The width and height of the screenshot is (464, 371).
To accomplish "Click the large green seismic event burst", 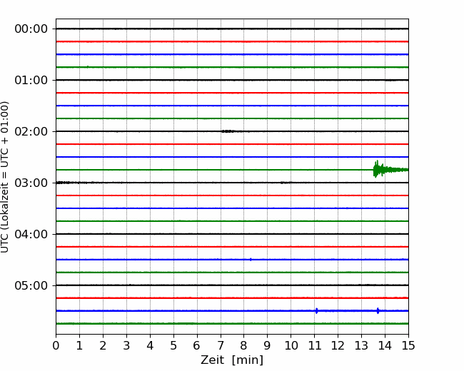I will [x=390, y=169].
